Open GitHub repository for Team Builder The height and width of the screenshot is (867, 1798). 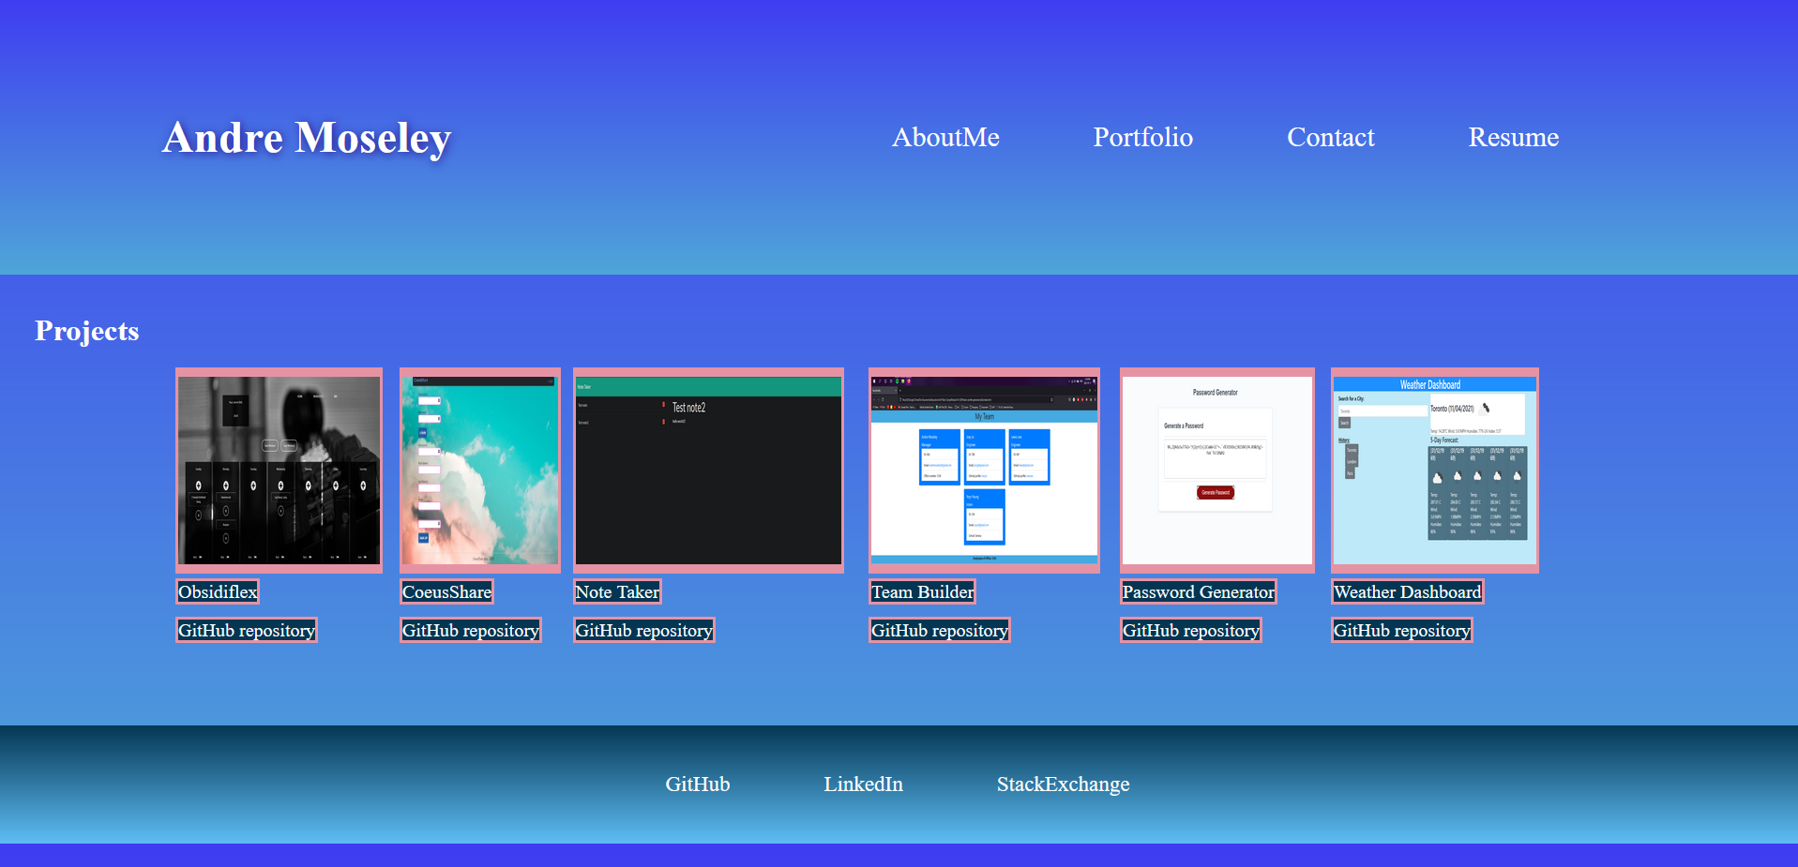[938, 630]
